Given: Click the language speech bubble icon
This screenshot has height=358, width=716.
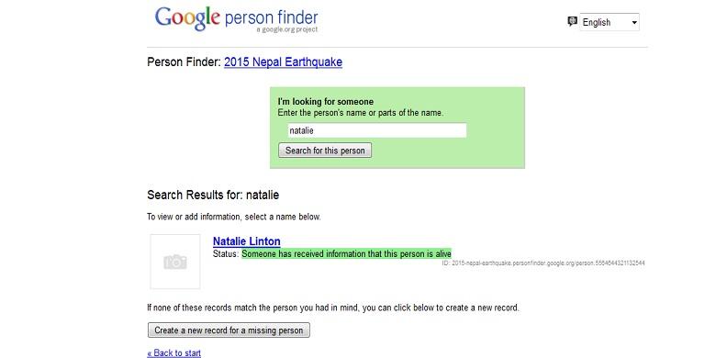Looking at the screenshot, I should pyautogui.click(x=572, y=21).
